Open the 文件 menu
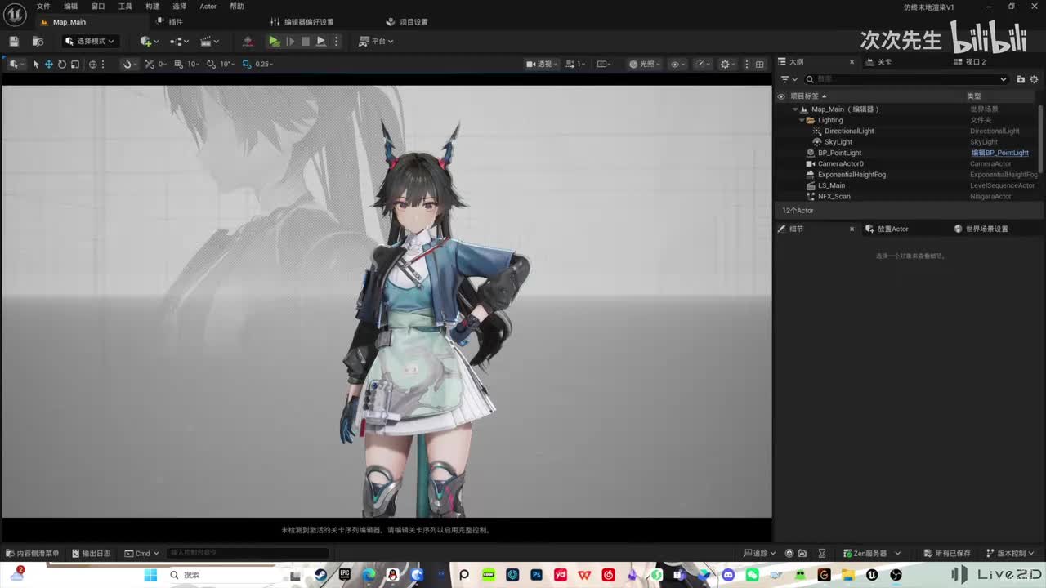Viewport: 1046px width, 588px height. coord(43,7)
